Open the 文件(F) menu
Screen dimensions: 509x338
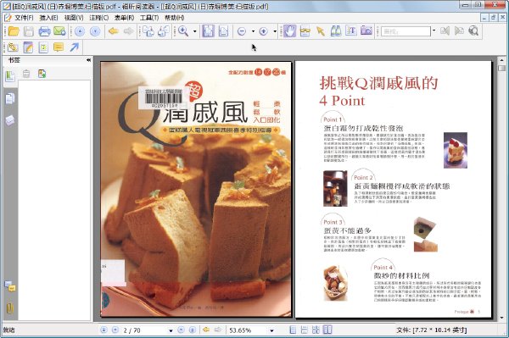[x=24, y=18]
